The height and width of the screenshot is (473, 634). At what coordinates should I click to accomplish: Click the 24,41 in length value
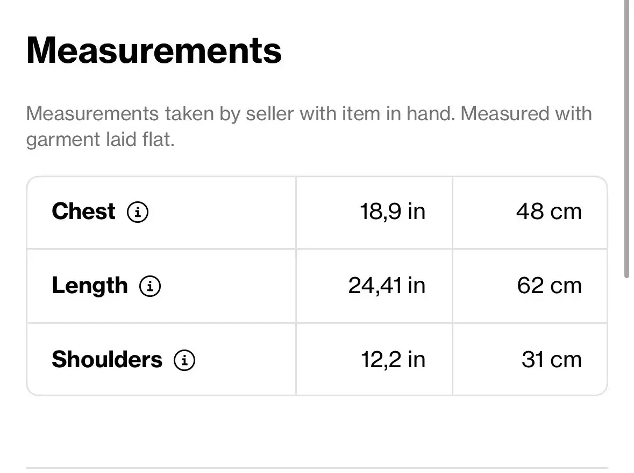[x=387, y=286]
